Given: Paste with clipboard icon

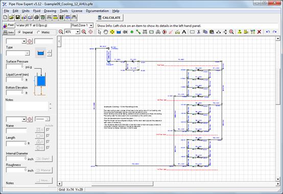Looking at the screenshot, I should (x=211, y=32).
